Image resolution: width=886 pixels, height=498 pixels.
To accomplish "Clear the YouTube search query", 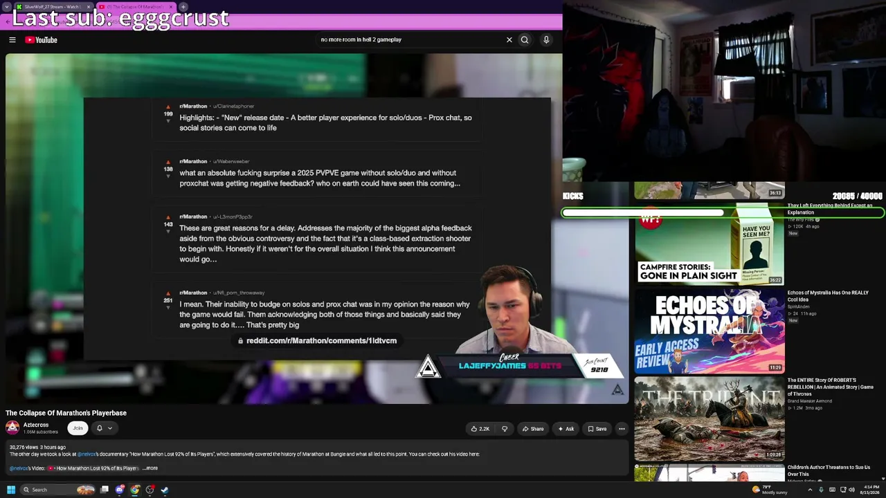I will point(509,40).
